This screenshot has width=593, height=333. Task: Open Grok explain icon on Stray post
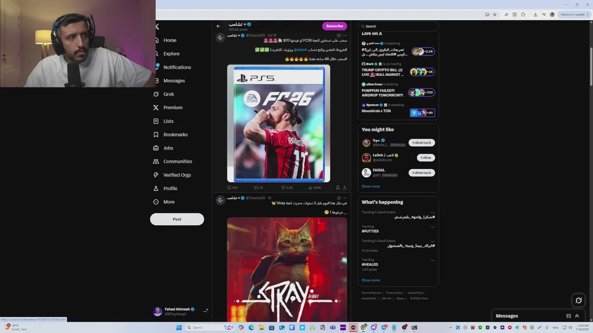(x=339, y=198)
